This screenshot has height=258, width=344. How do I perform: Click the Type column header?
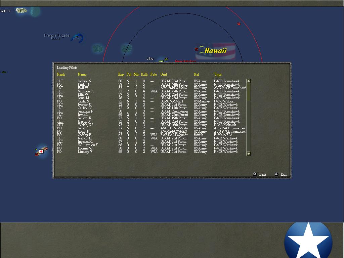coord(218,74)
